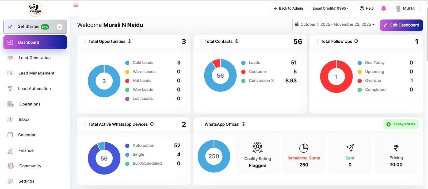The height and width of the screenshot is (189, 428).
Task: Click the info icon next to WhatsApp Official
Action: click(243, 124)
